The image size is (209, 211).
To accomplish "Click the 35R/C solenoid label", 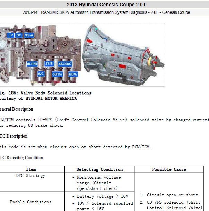I will click(x=57, y=74).
